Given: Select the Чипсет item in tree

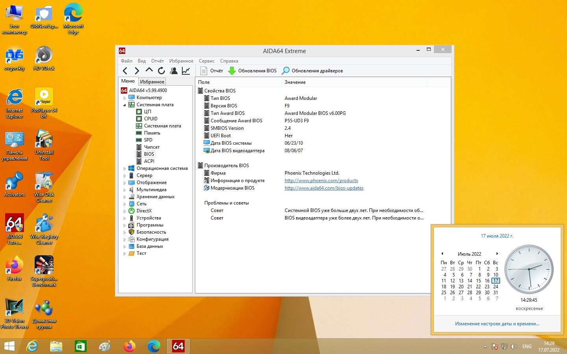Looking at the screenshot, I should (152, 147).
